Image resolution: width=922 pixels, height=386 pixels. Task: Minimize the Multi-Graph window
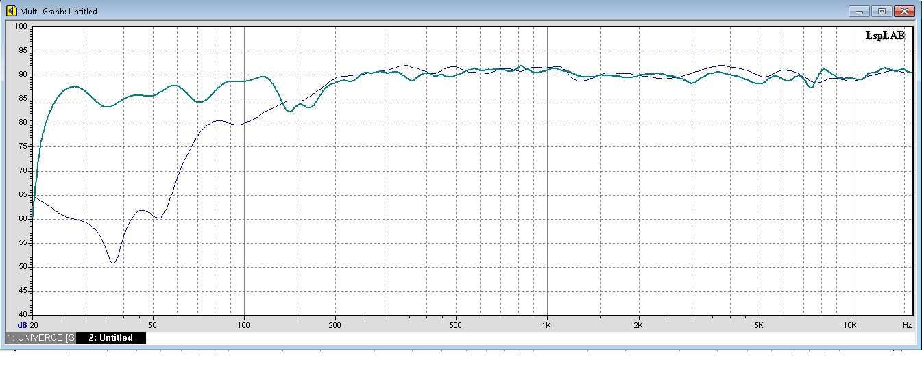tap(858, 11)
